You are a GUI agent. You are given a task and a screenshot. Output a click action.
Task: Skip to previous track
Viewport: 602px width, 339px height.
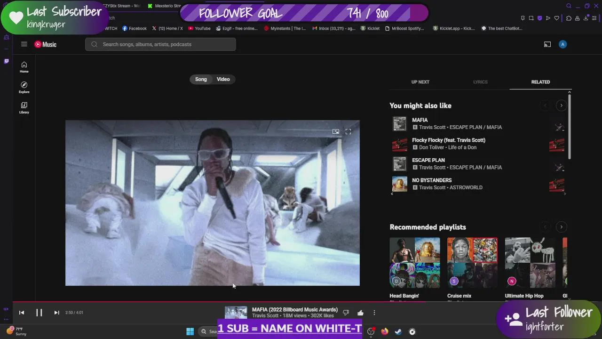coord(22,313)
